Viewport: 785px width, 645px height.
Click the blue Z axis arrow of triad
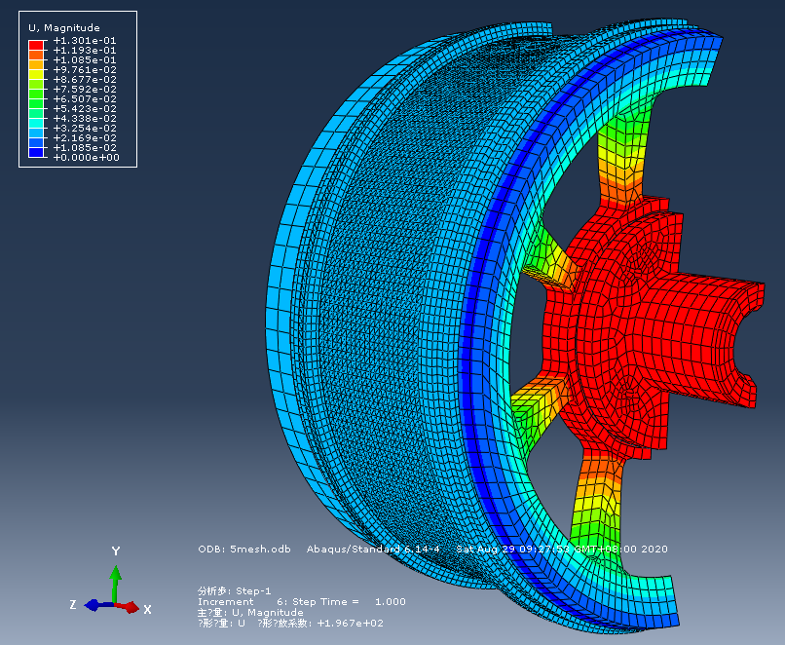[x=95, y=605]
